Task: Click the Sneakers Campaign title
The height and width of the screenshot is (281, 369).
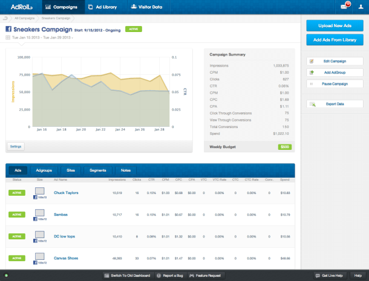Action: click(43, 30)
